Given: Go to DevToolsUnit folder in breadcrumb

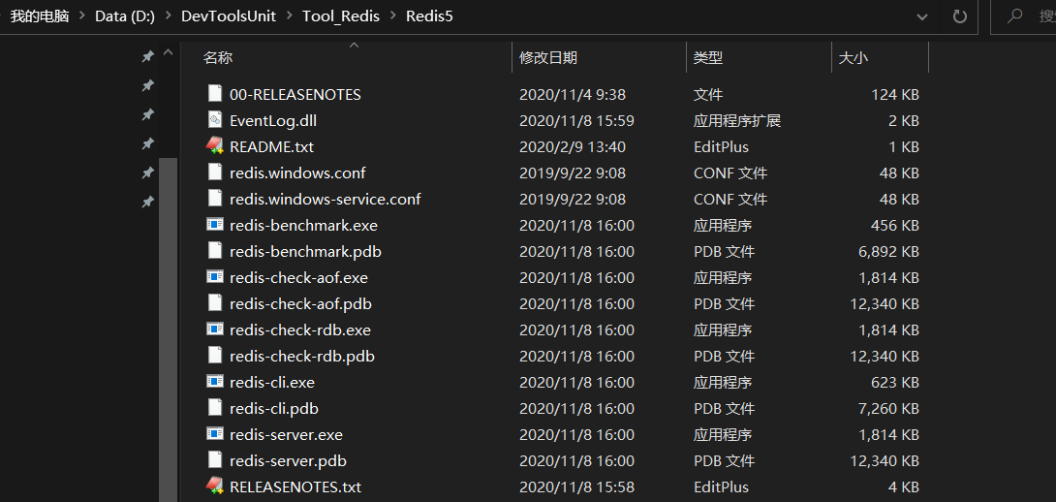Looking at the screenshot, I should coord(229,16).
